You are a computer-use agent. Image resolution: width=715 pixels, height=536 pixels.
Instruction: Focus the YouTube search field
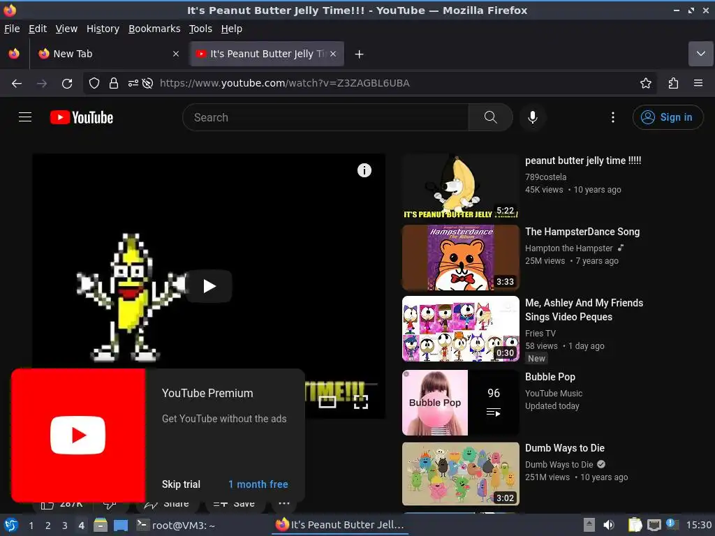click(x=325, y=117)
